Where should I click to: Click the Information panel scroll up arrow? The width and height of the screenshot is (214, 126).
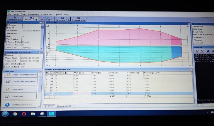pyautogui.click(x=43, y=25)
